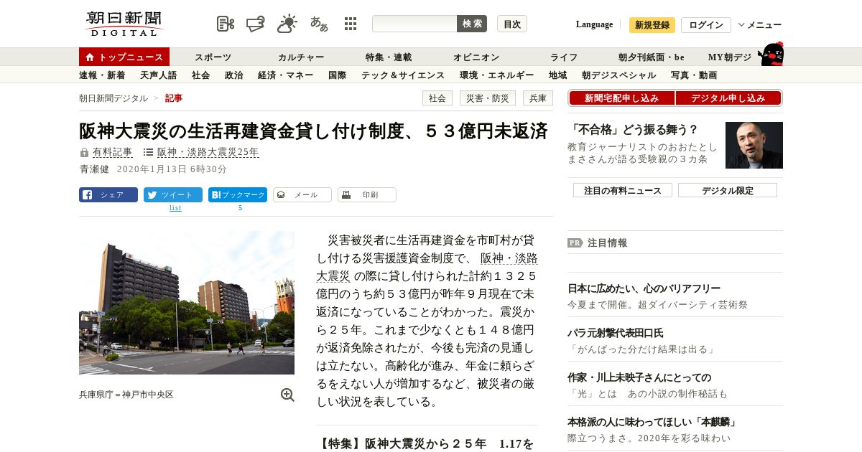Screen dimensions: 862x452
Task: Click 新聞宅配申し込み button
Action: pos(621,98)
